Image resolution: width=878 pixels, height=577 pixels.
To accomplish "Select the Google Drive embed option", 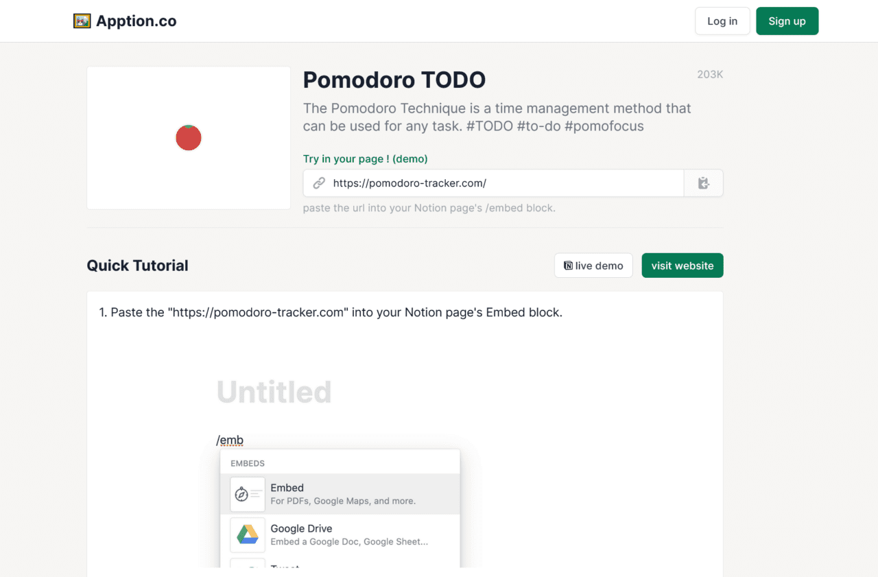I will (x=343, y=534).
